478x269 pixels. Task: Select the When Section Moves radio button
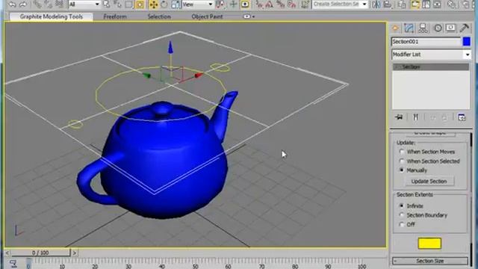pos(402,152)
